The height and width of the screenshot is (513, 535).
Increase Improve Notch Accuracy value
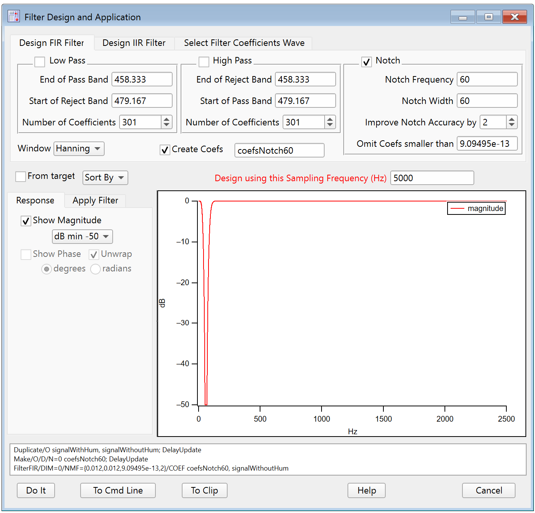point(512,119)
